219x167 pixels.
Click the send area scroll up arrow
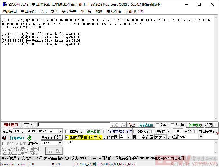pyautogui.click(x=216, y=142)
